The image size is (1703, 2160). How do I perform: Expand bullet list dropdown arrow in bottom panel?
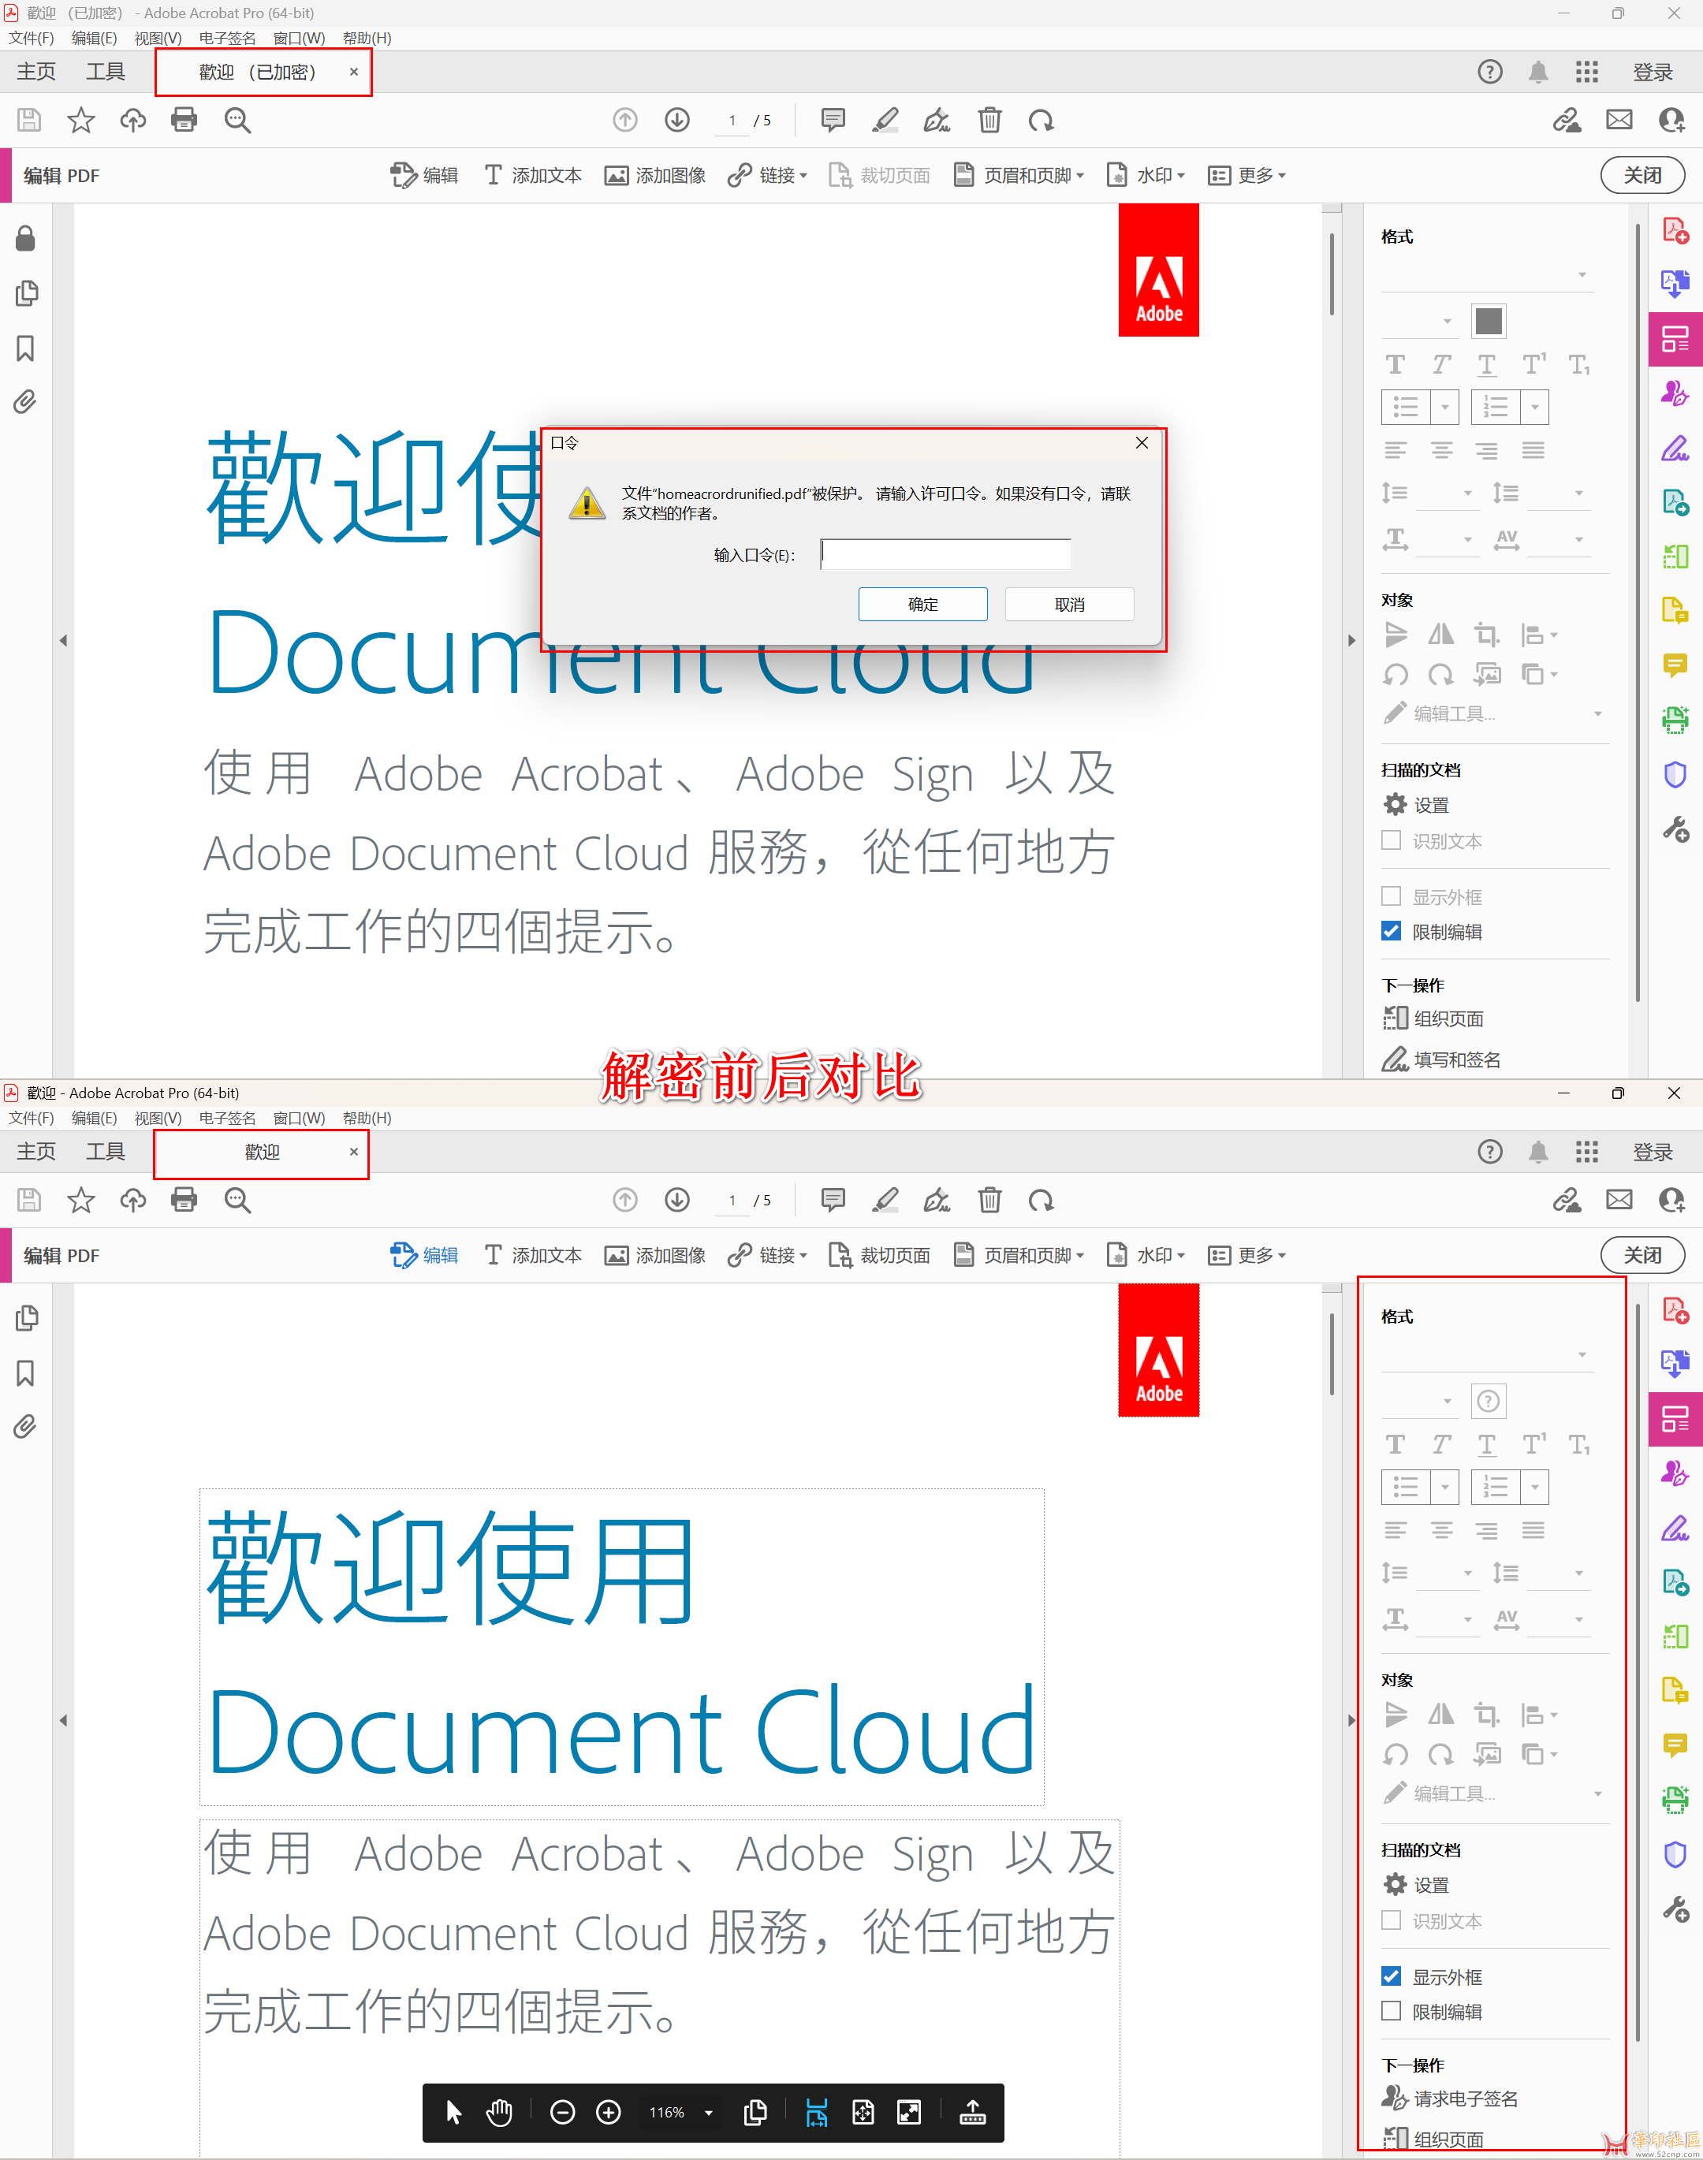(1444, 1488)
